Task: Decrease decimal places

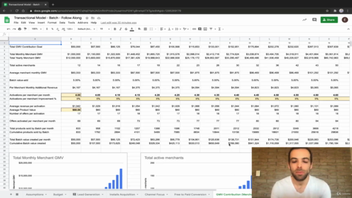Action: tap(58, 29)
